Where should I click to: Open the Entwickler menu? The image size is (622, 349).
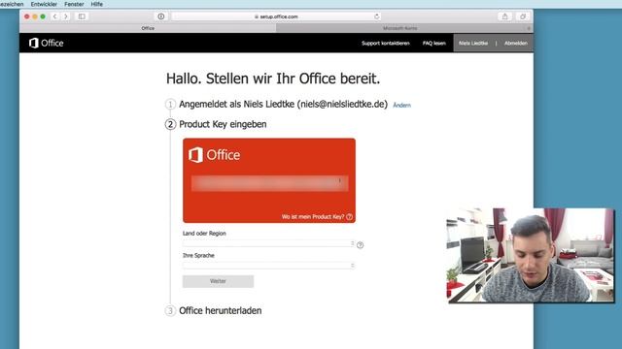pyautogui.click(x=44, y=4)
